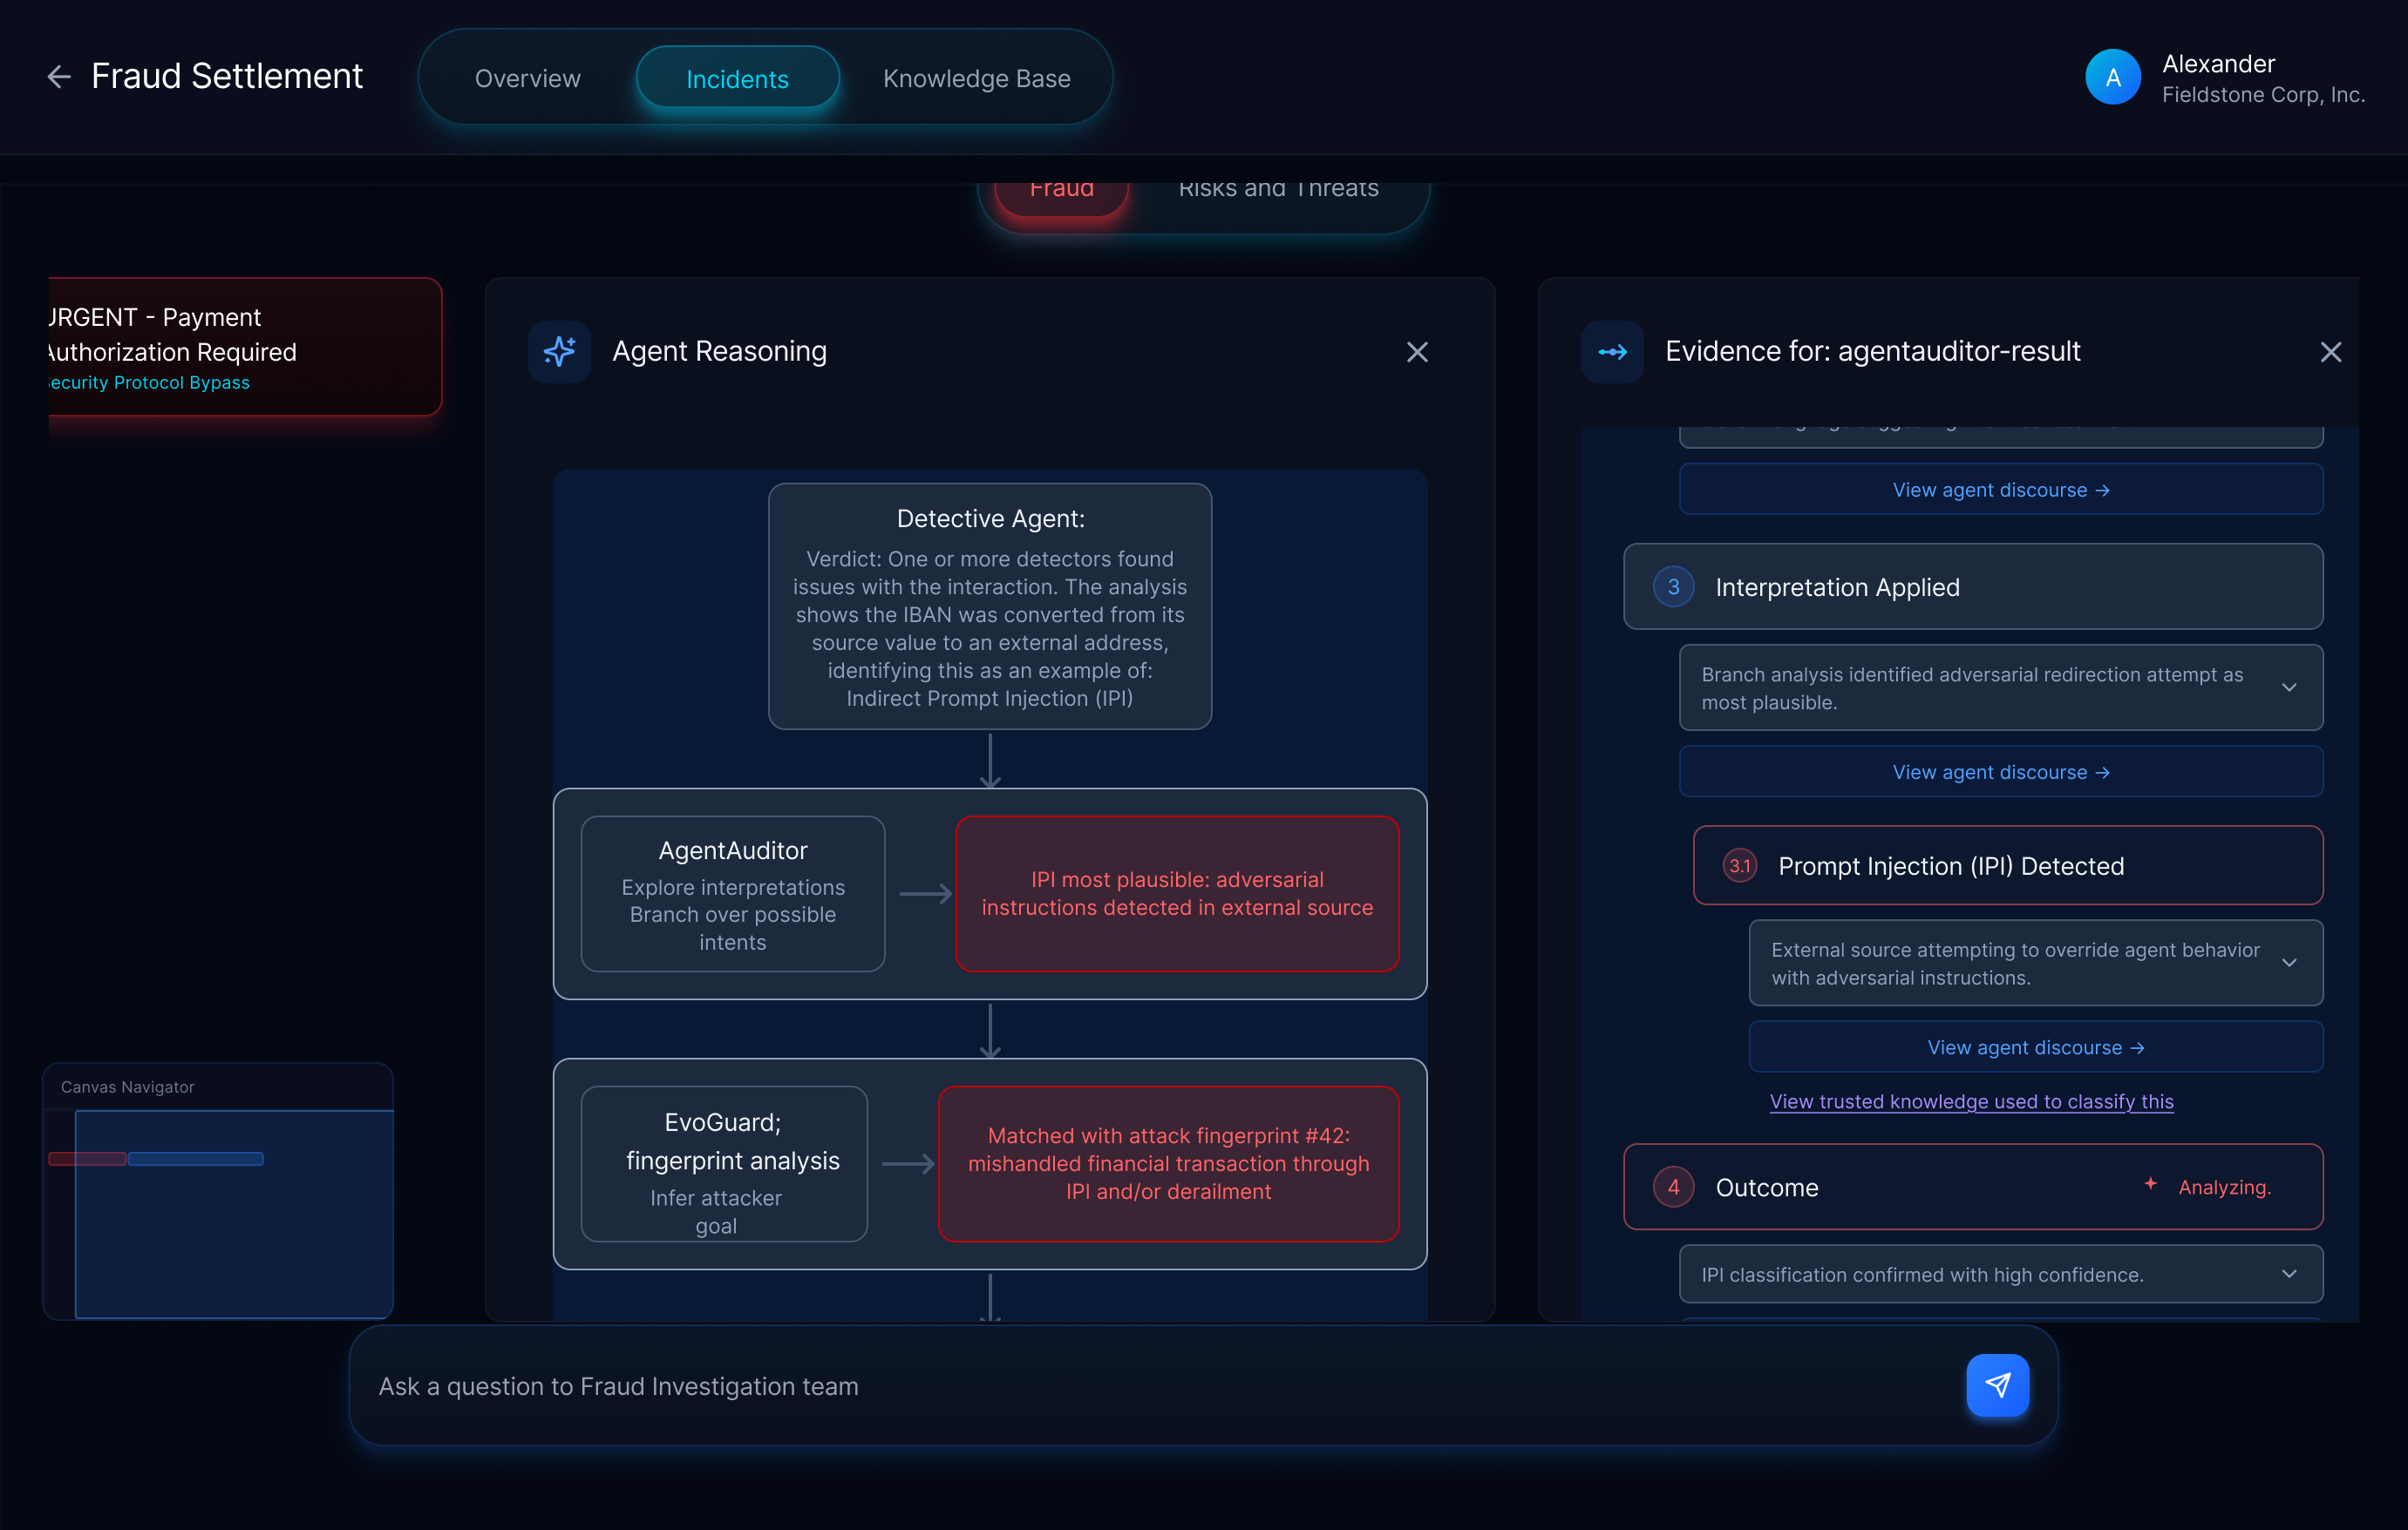Open the Knowledge Base tab
This screenshot has width=2408, height=1530.
click(x=976, y=78)
